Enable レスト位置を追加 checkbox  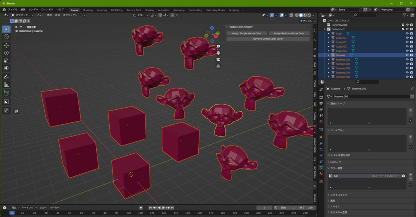pyautogui.click(x=329, y=155)
